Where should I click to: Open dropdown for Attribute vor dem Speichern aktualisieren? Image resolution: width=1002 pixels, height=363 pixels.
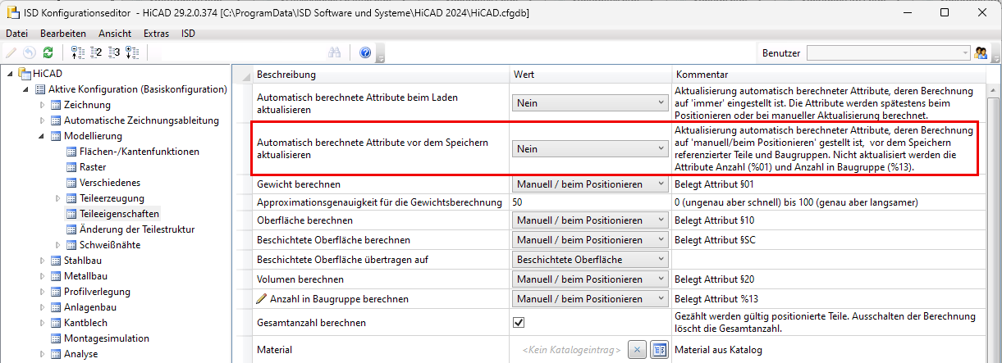click(x=590, y=148)
